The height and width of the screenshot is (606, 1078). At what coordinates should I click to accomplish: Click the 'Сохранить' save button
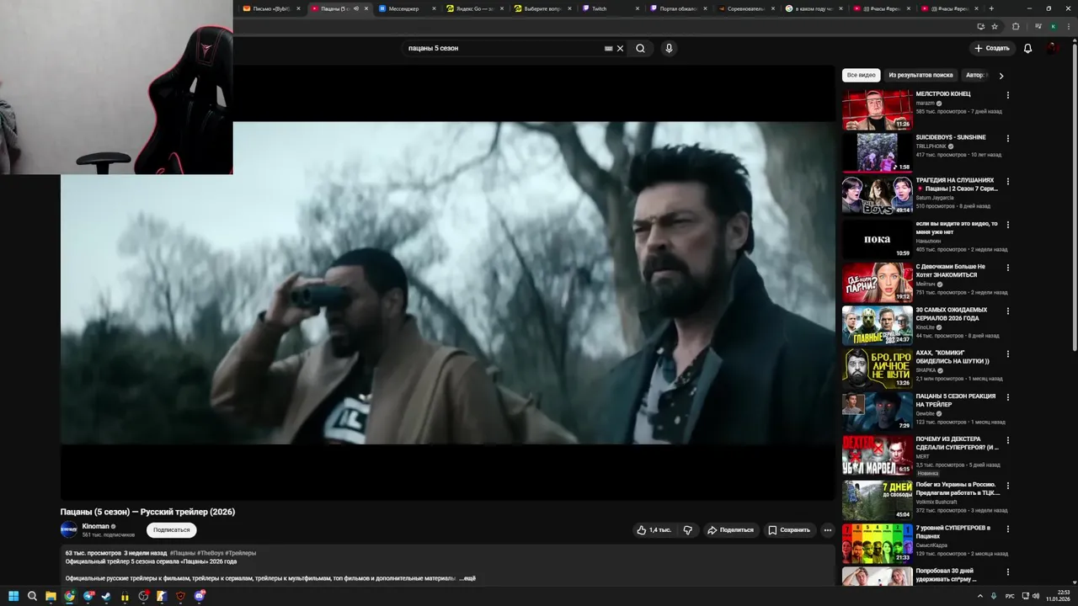[x=789, y=530]
